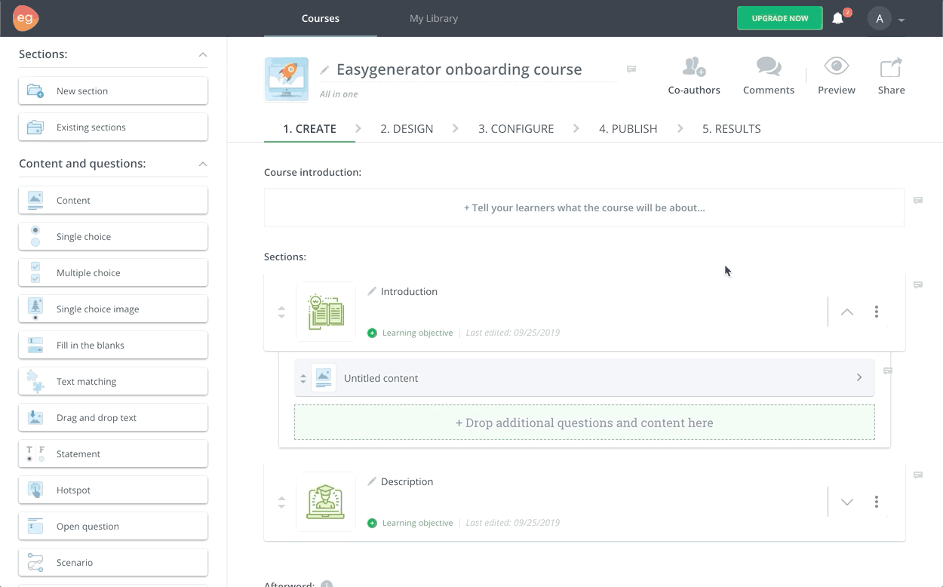Screen dimensions: 943x587
Task: Open three-dot menu for Description section
Action: (x=876, y=502)
